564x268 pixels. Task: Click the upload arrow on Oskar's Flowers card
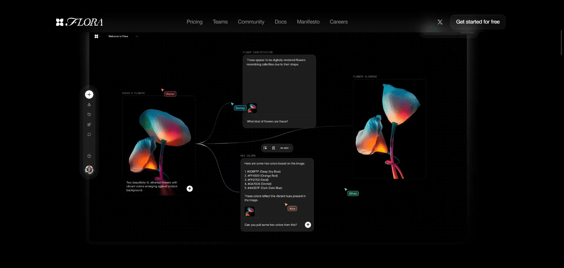point(190,188)
